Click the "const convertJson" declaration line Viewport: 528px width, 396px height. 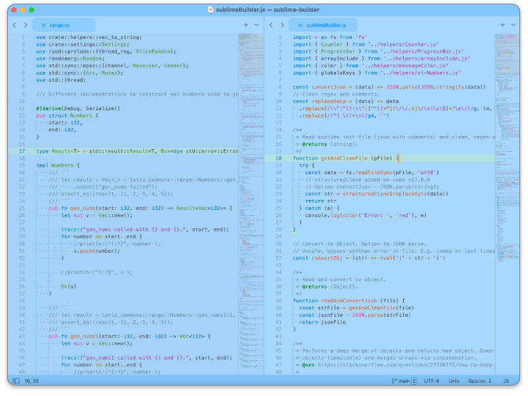(389, 87)
